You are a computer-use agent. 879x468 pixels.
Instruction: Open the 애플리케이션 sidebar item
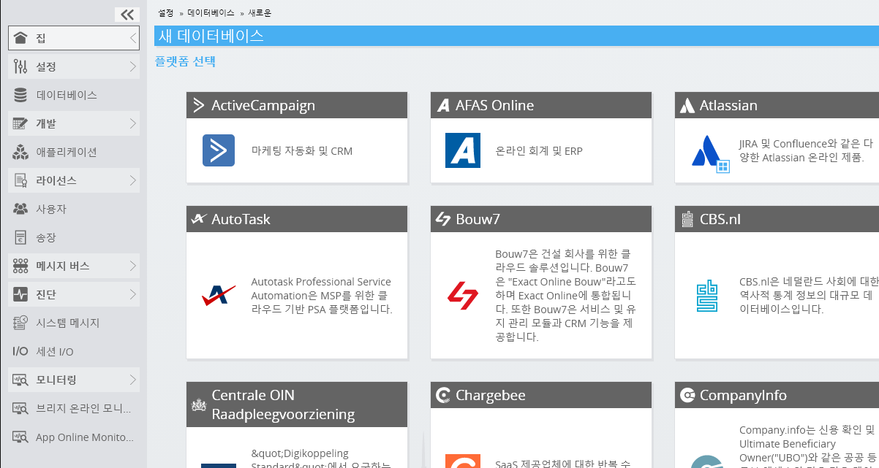click(74, 152)
